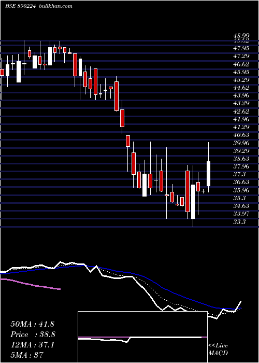
Task: Select the BSE 890224 ticker title
Action: tap(20, 6)
